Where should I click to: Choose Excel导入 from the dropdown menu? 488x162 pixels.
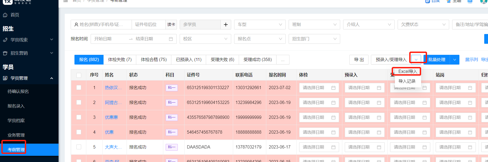pos(408,72)
